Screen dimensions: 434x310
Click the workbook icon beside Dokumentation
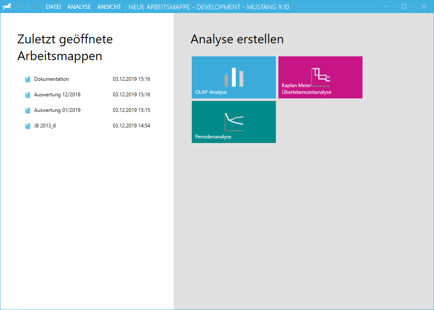click(27, 79)
